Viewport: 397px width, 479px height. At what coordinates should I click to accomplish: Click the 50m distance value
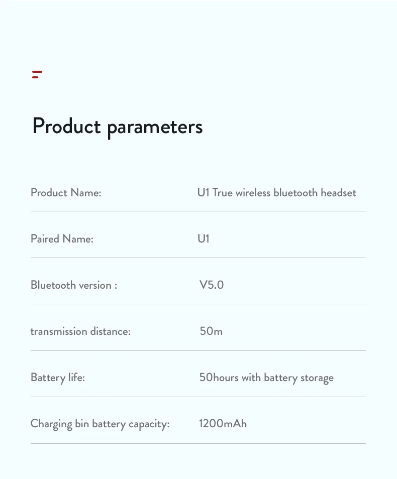point(211,331)
